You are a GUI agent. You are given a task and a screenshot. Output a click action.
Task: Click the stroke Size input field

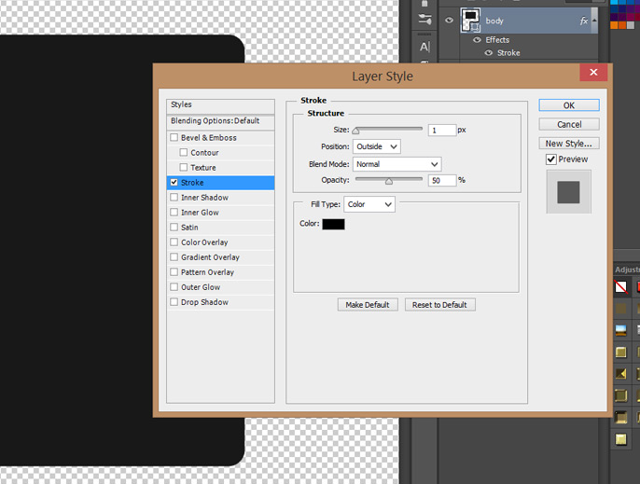point(442,130)
